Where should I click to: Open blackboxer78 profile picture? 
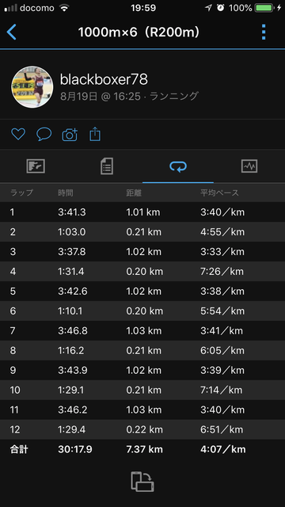(x=32, y=87)
